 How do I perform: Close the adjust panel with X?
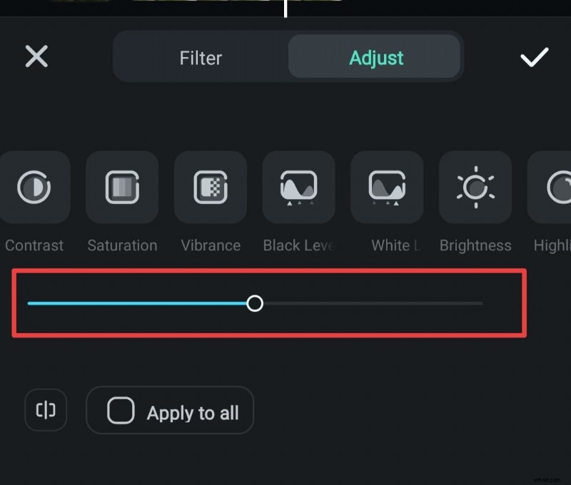click(36, 57)
